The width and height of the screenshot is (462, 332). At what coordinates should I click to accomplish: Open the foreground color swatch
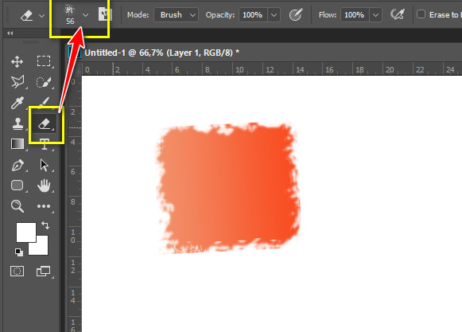[26, 232]
